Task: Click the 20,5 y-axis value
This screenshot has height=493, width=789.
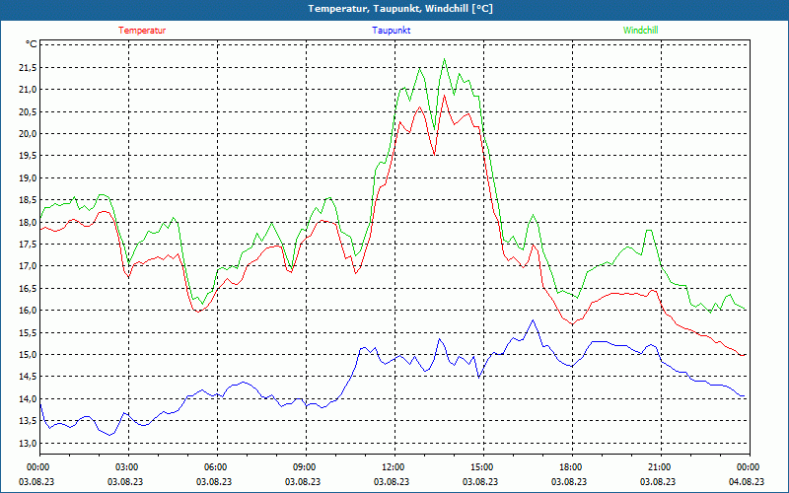Action: tap(28, 111)
